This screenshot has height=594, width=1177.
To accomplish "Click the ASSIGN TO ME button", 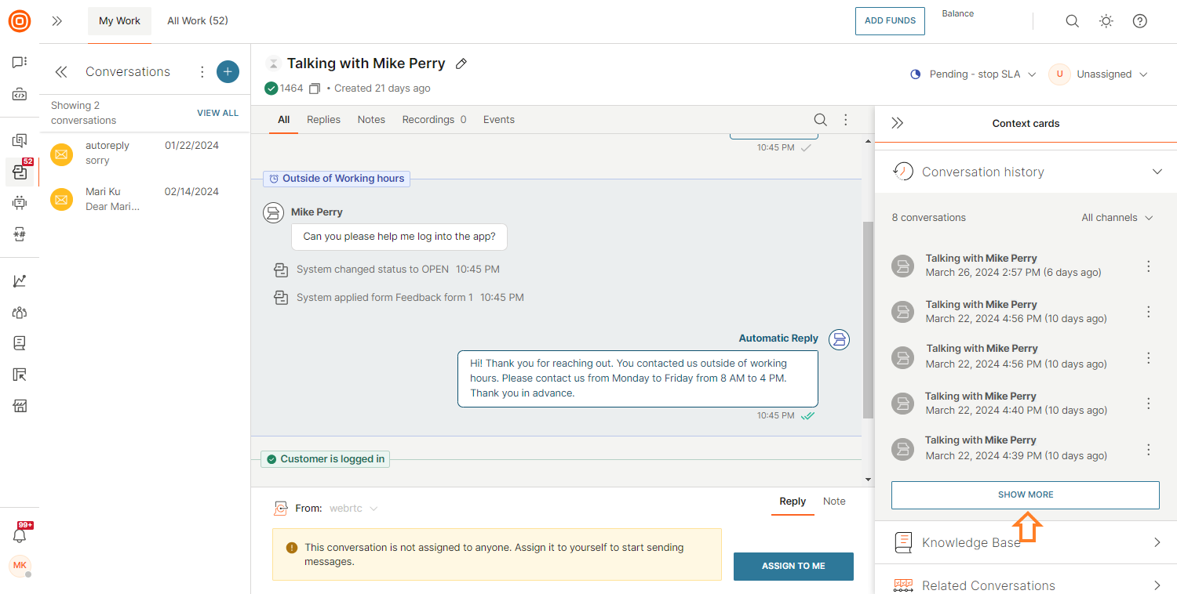I will [793, 566].
